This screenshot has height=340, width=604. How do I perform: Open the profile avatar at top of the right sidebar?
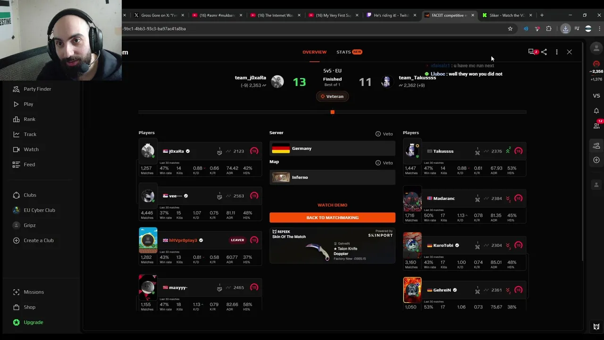point(596,48)
